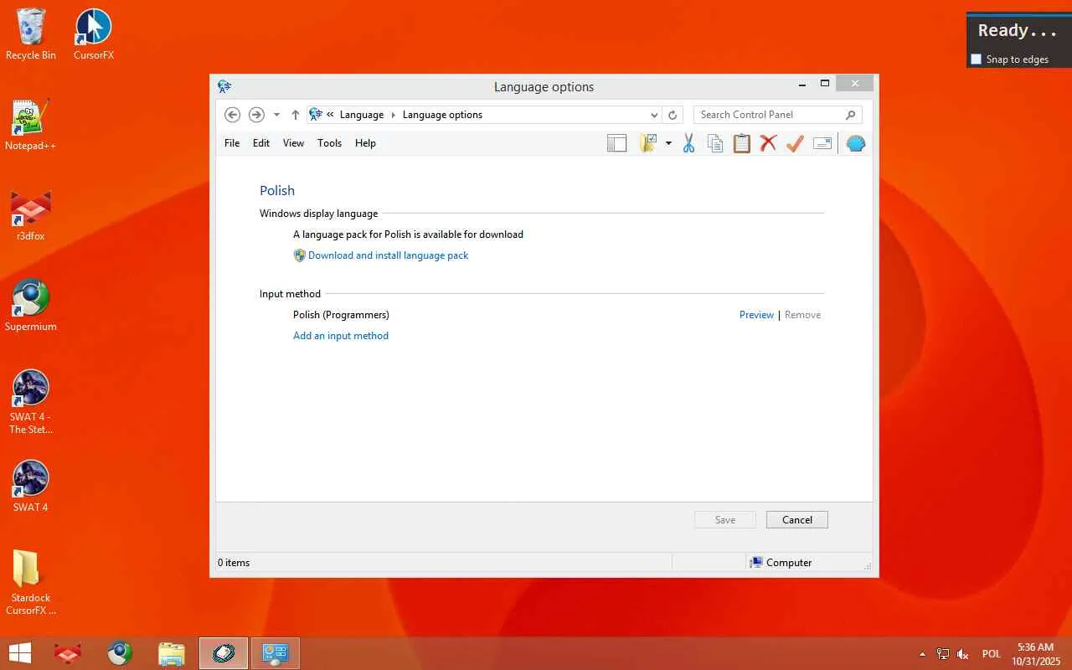Select the SWAT 4 - The Stet... desktop icon
Image resolution: width=1072 pixels, height=670 pixels.
click(x=31, y=402)
